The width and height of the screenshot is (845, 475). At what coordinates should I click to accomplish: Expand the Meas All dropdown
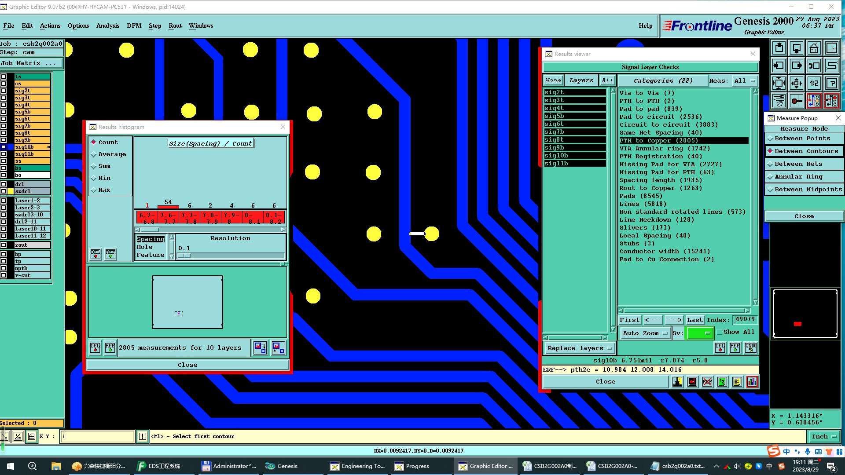pos(744,81)
